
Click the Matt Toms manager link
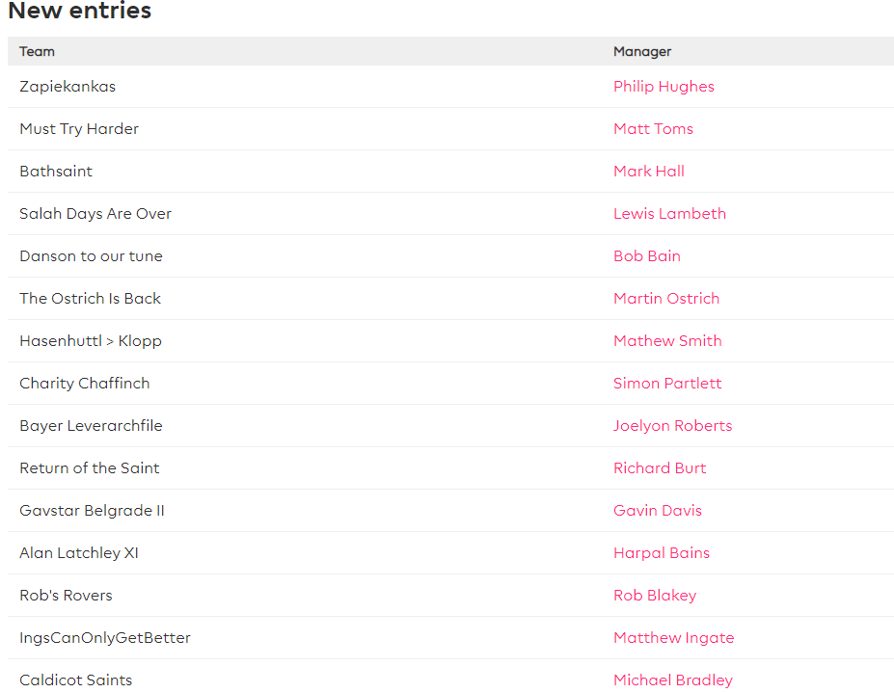click(653, 129)
